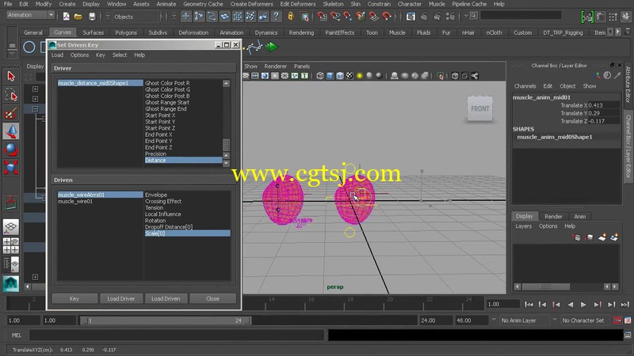
Task: Open Set Driven Key Options menu
Action: [79, 55]
